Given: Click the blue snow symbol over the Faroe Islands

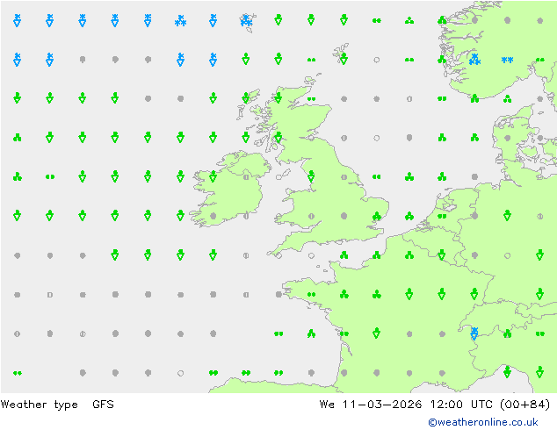Looking at the screenshot, I should pyautogui.click(x=246, y=20).
